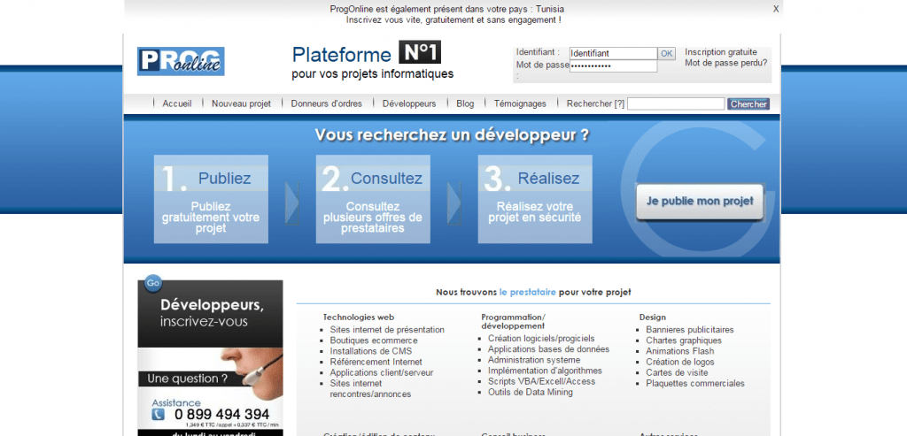
Task: Open the Donneurs d'ordres menu item
Action: click(x=326, y=104)
